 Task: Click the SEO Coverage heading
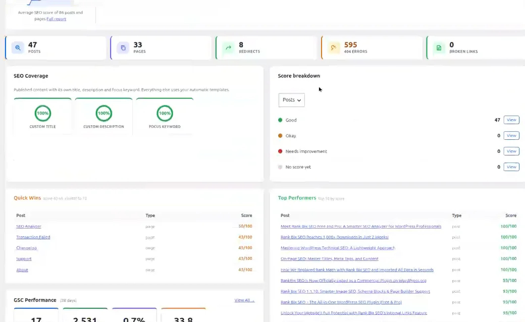point(31,76)
